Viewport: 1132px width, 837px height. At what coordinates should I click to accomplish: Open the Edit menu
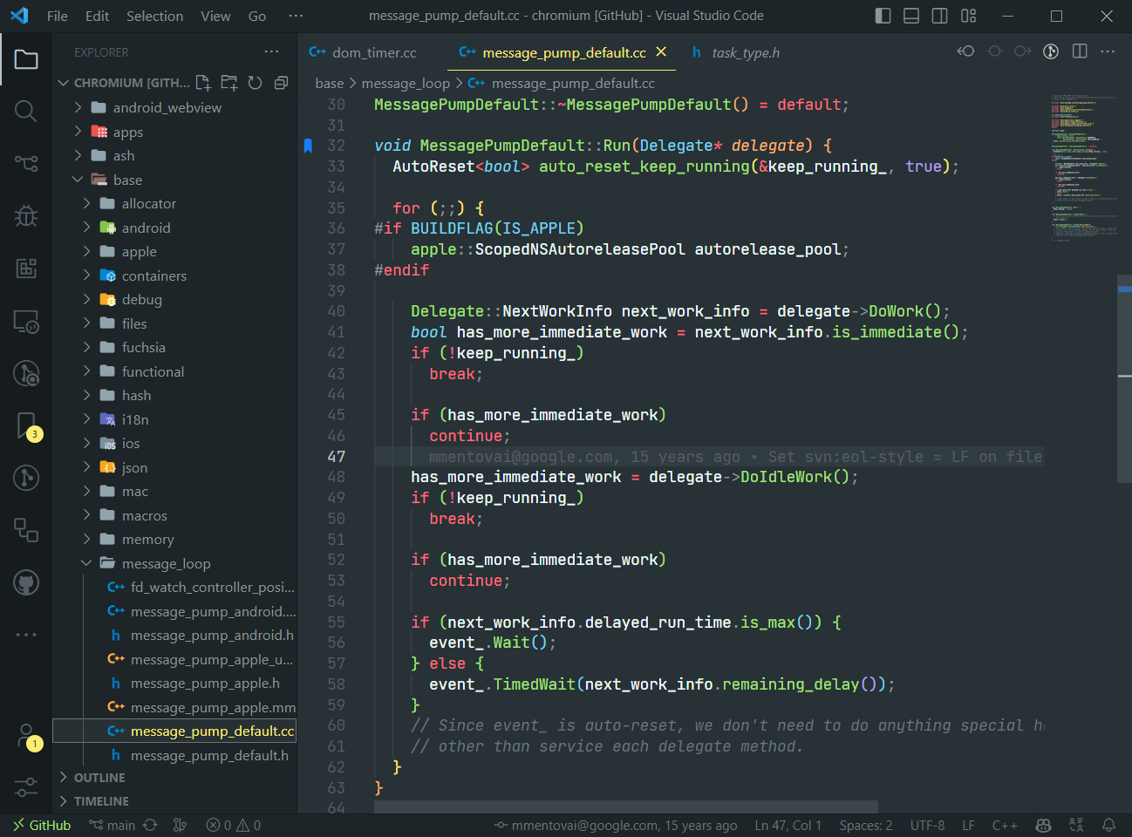point(98,16)
